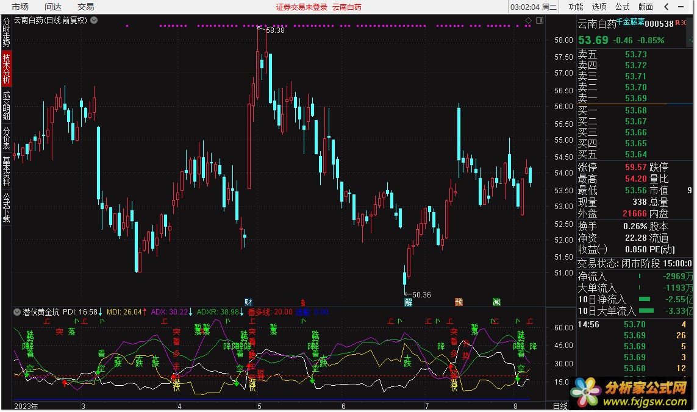Click the ADX: 30.22 indicator value
Viewport: 697px width, 412px height.
tap(171, 312)
